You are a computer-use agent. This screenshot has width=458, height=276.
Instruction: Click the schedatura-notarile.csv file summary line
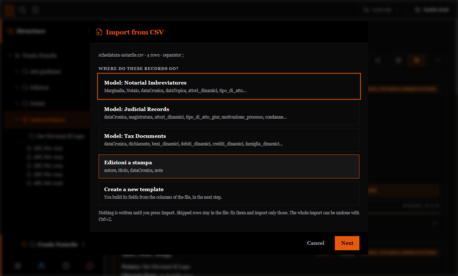(141, 55)
